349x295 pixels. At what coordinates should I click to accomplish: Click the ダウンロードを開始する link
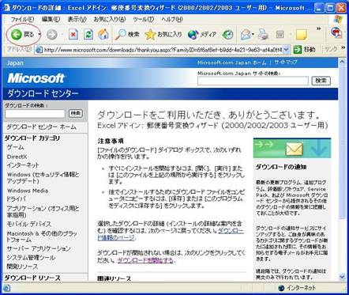[145, 261]
